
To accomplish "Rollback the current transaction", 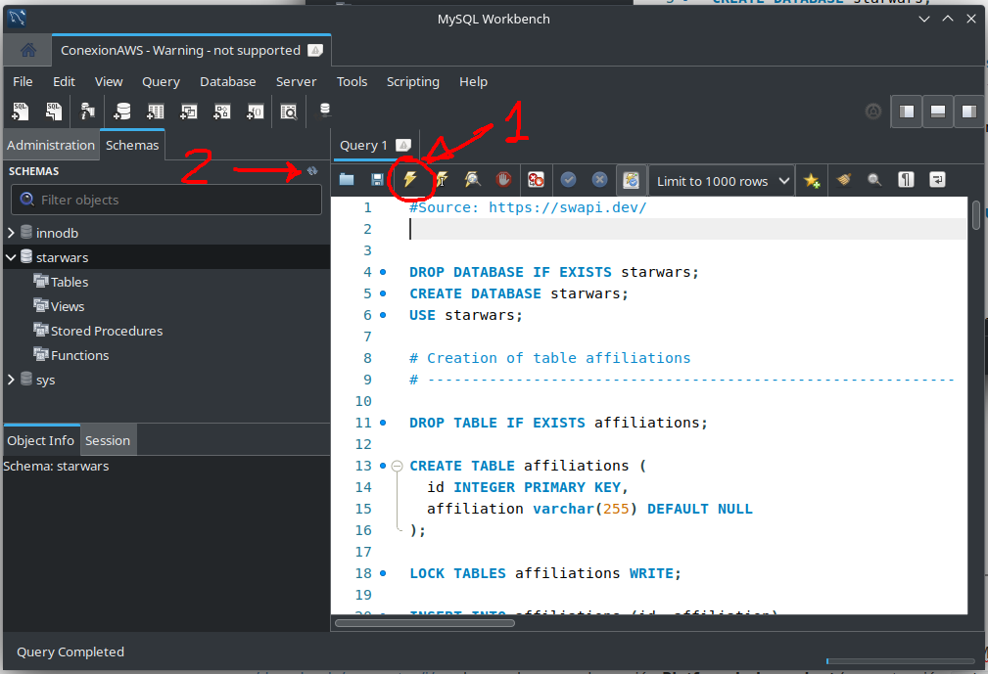I will pos(599,180).
